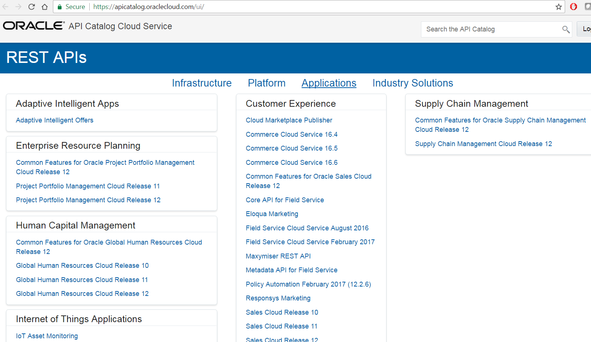
Task: Click the REST APIs banner title
Action: (47, 58)
